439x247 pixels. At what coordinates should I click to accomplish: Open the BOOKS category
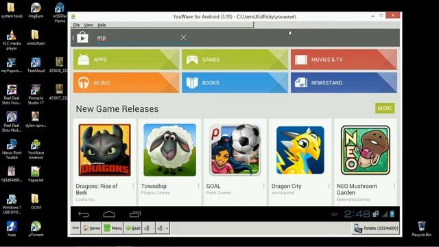(235, 82)
